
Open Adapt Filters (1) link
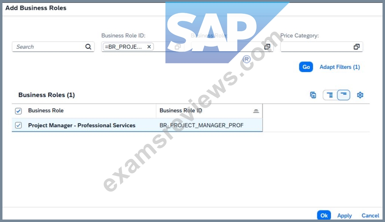(x=340, y=67)
